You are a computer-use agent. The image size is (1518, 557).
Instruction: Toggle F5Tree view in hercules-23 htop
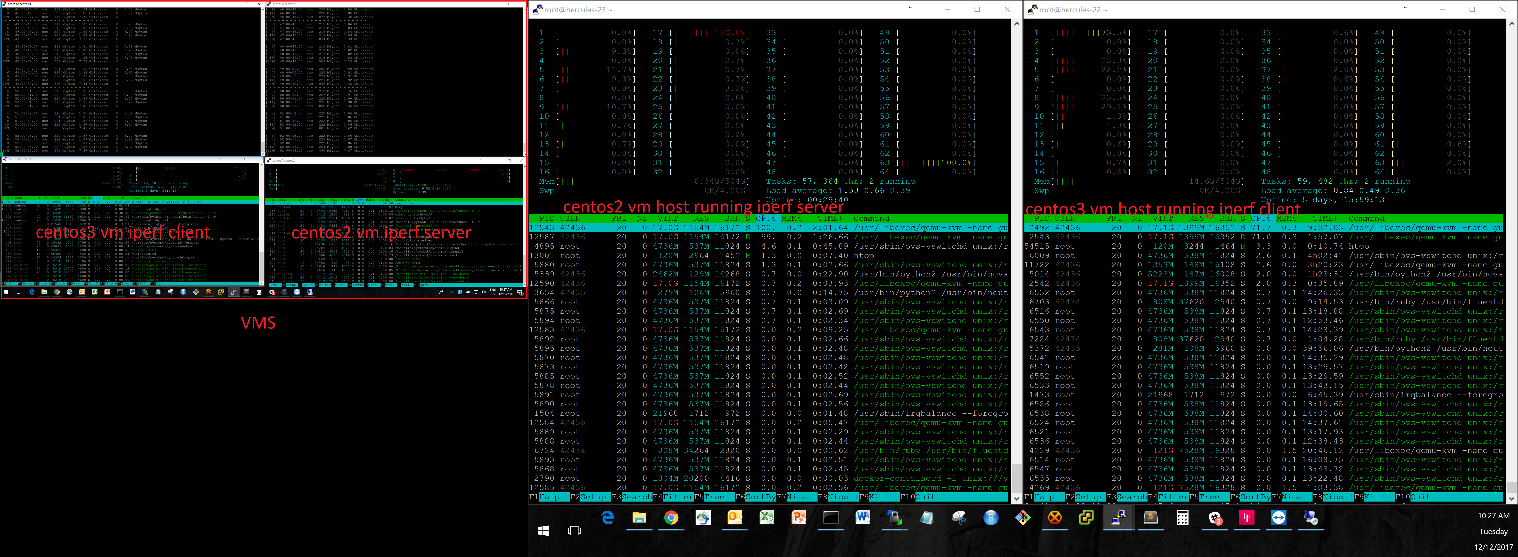pyautogui.click(x=714, y=497)
